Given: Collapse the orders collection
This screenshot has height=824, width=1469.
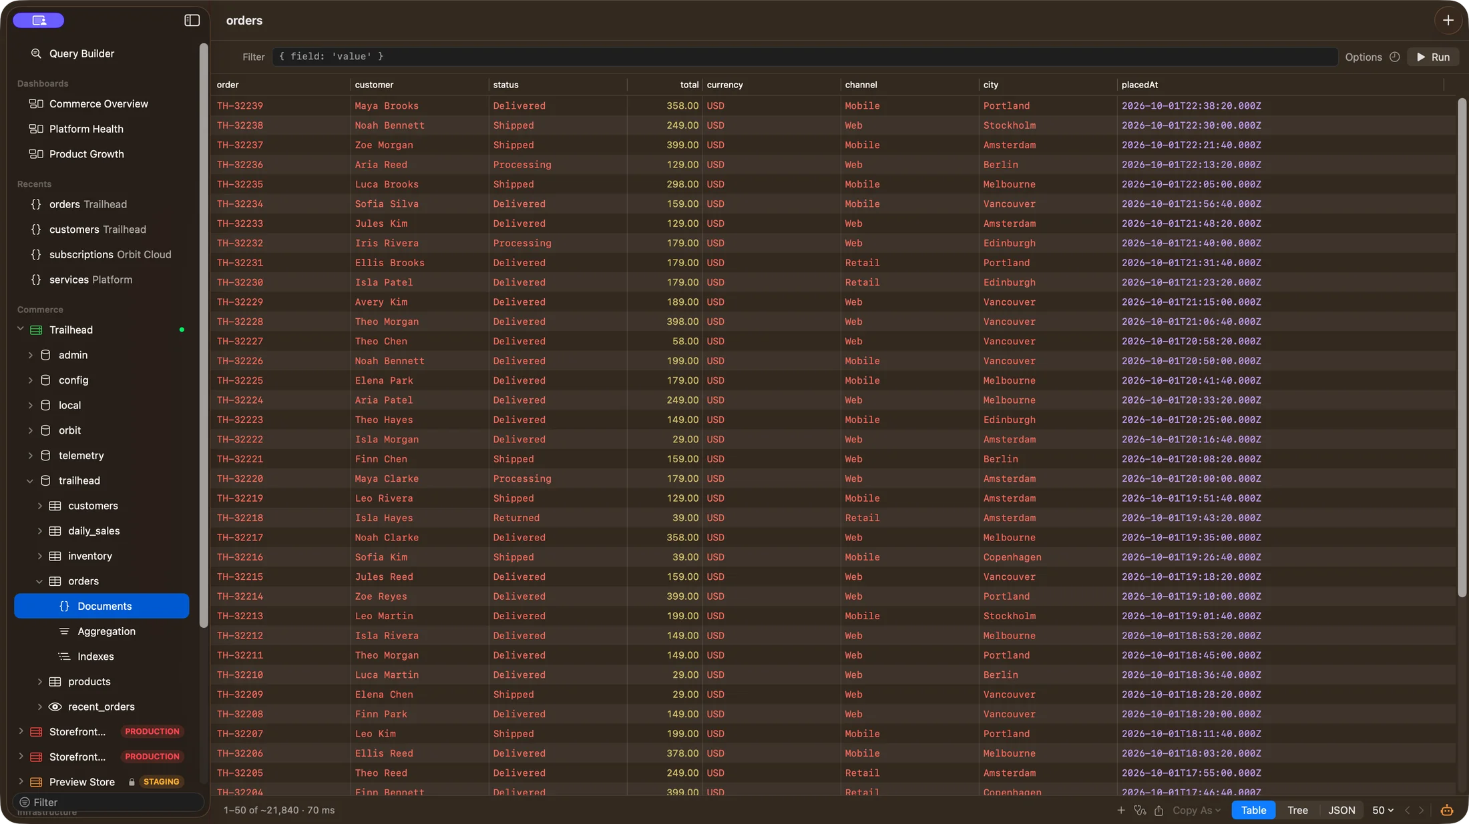Looking at the screenshot, I should click(39, 581).
